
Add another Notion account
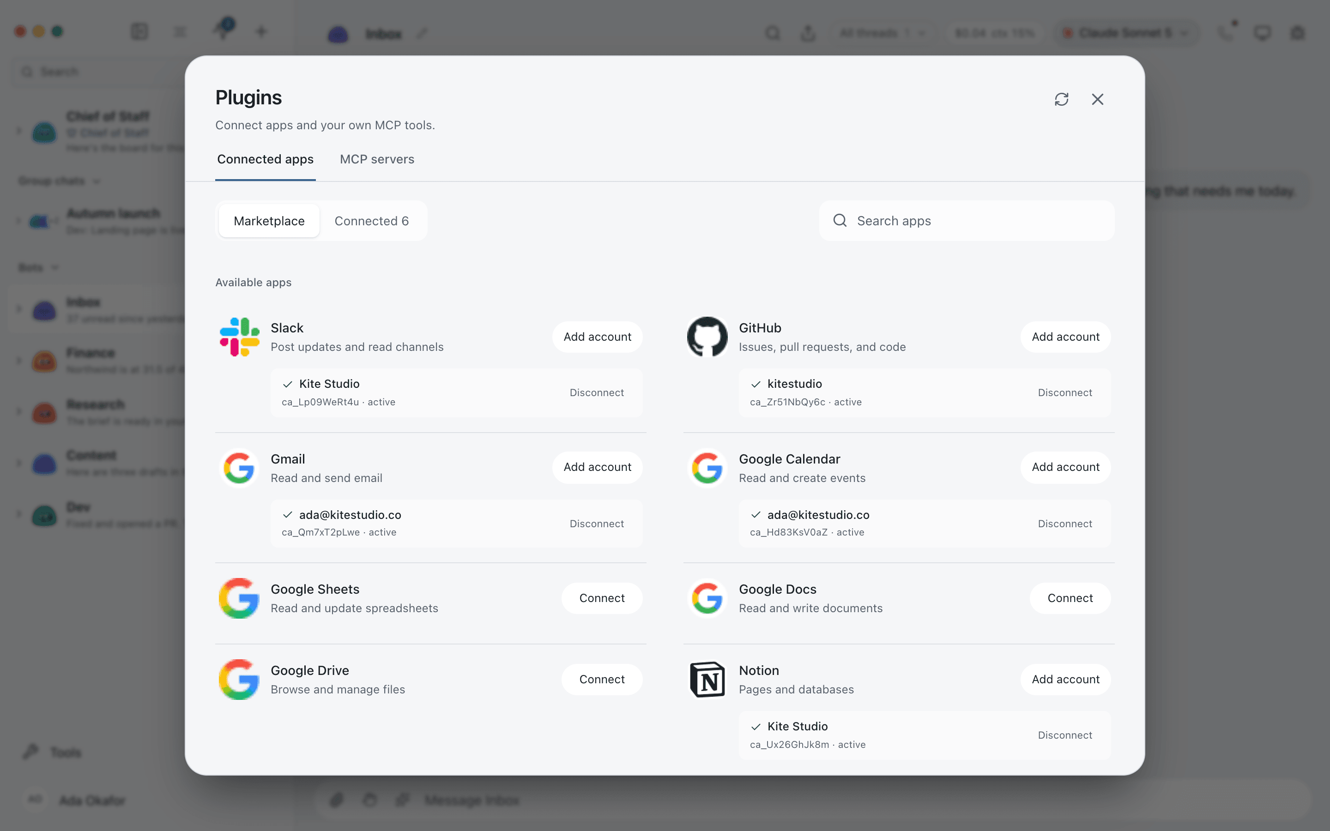point(1066,680)
